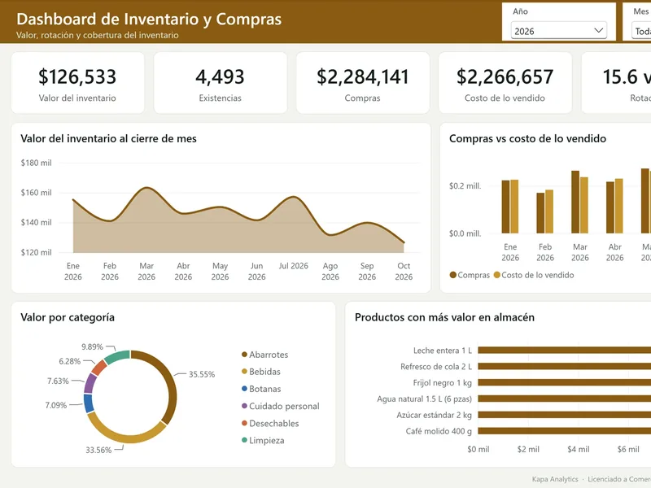Select Botanas legend label
Image resolution: width=651 pixels, height=488 pixels.
click(x=265, y=390)
